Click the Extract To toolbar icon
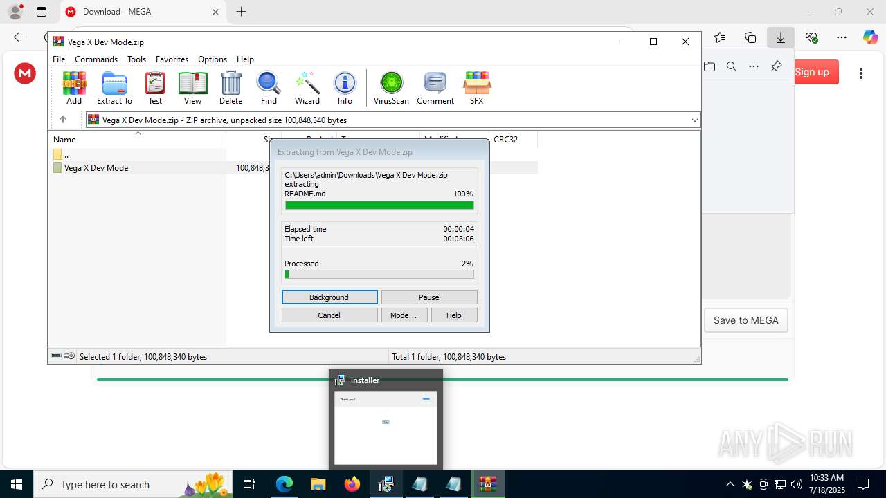Image resolution: width=886 pixels, height=498 pixels. tap(114, 88)
